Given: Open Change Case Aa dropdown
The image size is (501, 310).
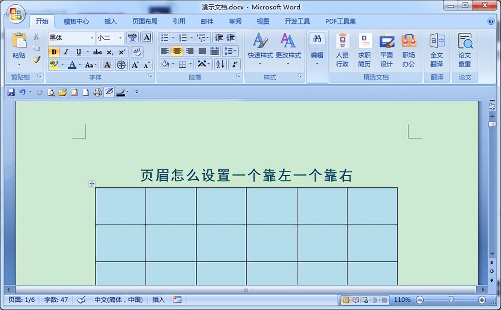Looking at the screenshot, I should click(91, 65).
